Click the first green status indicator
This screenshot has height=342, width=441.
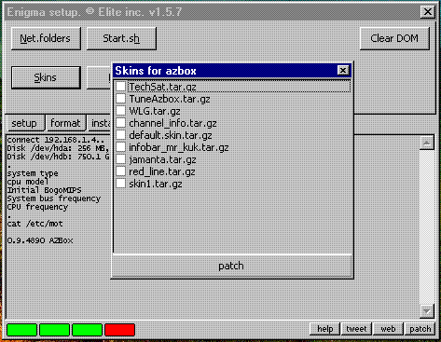click(x=22, y=330)
